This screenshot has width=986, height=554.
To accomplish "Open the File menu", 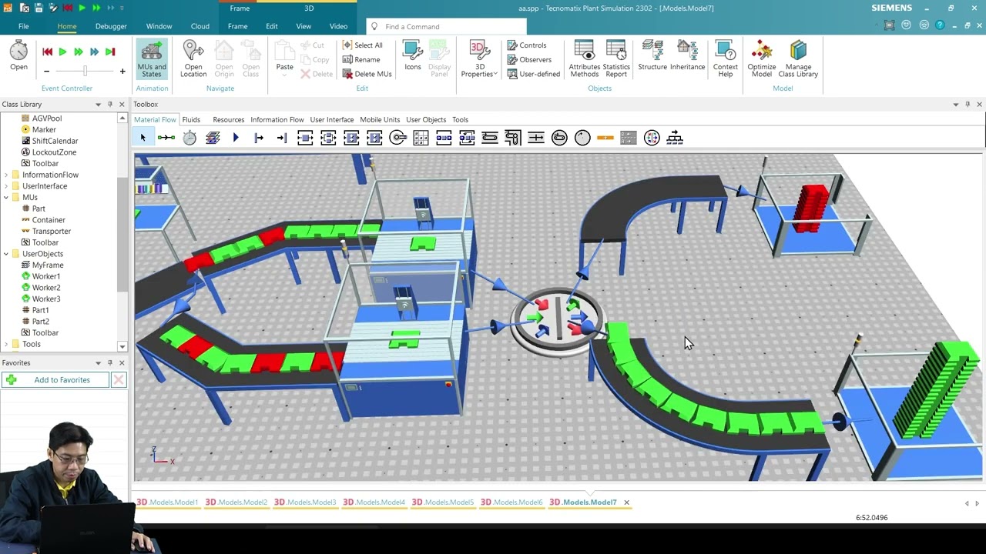I will tap(24, 26).
